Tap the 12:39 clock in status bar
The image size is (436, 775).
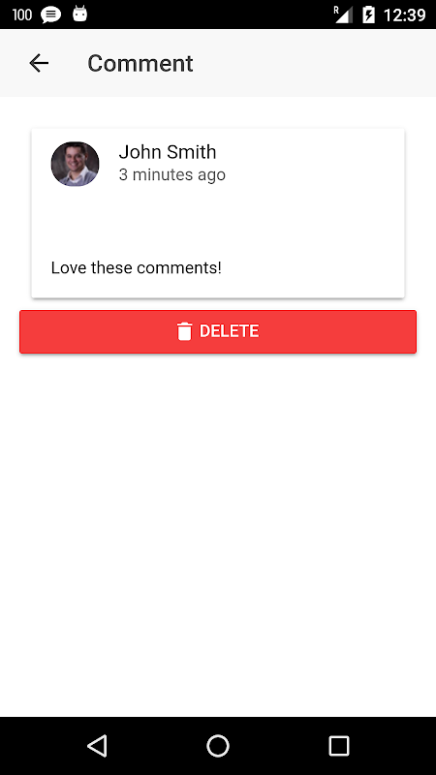coord(404,15)
